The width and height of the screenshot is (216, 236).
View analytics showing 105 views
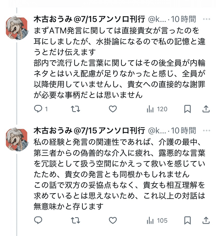click(x=157, y=221)
